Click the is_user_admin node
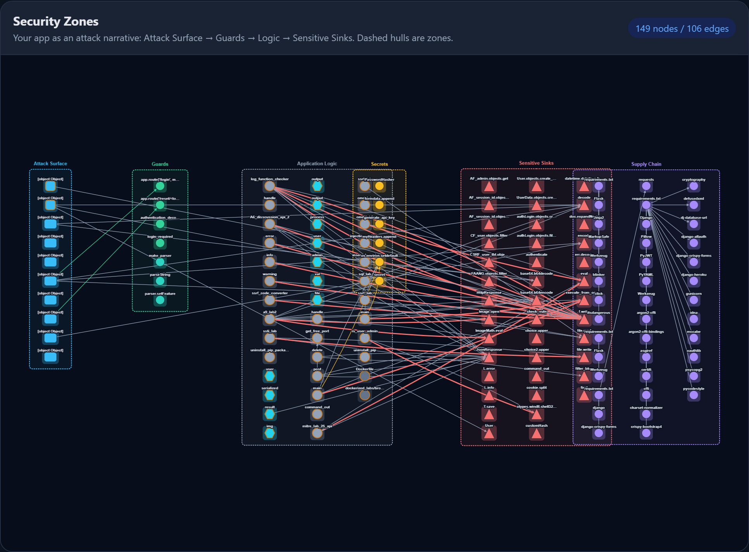Image resolution: width=749 pixels, height=552 pixels. point(365,338)
